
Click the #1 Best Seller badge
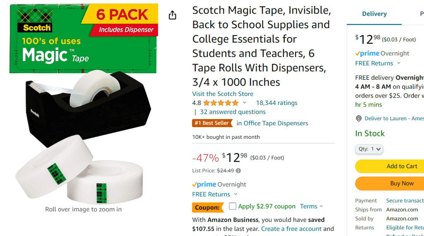coord(212,123)
